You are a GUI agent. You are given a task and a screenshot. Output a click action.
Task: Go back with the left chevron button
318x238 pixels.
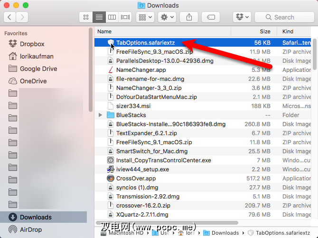pyautogui.click(x=9, y=17)
